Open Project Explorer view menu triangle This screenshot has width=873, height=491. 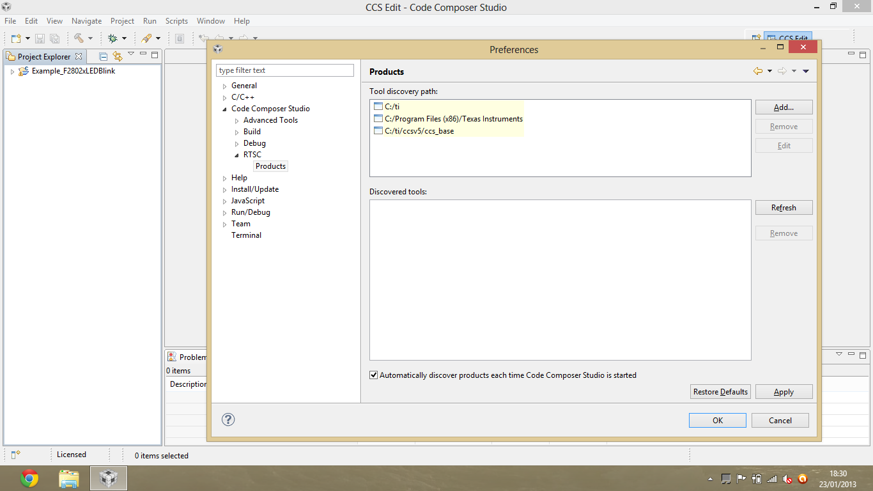[131, 54]
